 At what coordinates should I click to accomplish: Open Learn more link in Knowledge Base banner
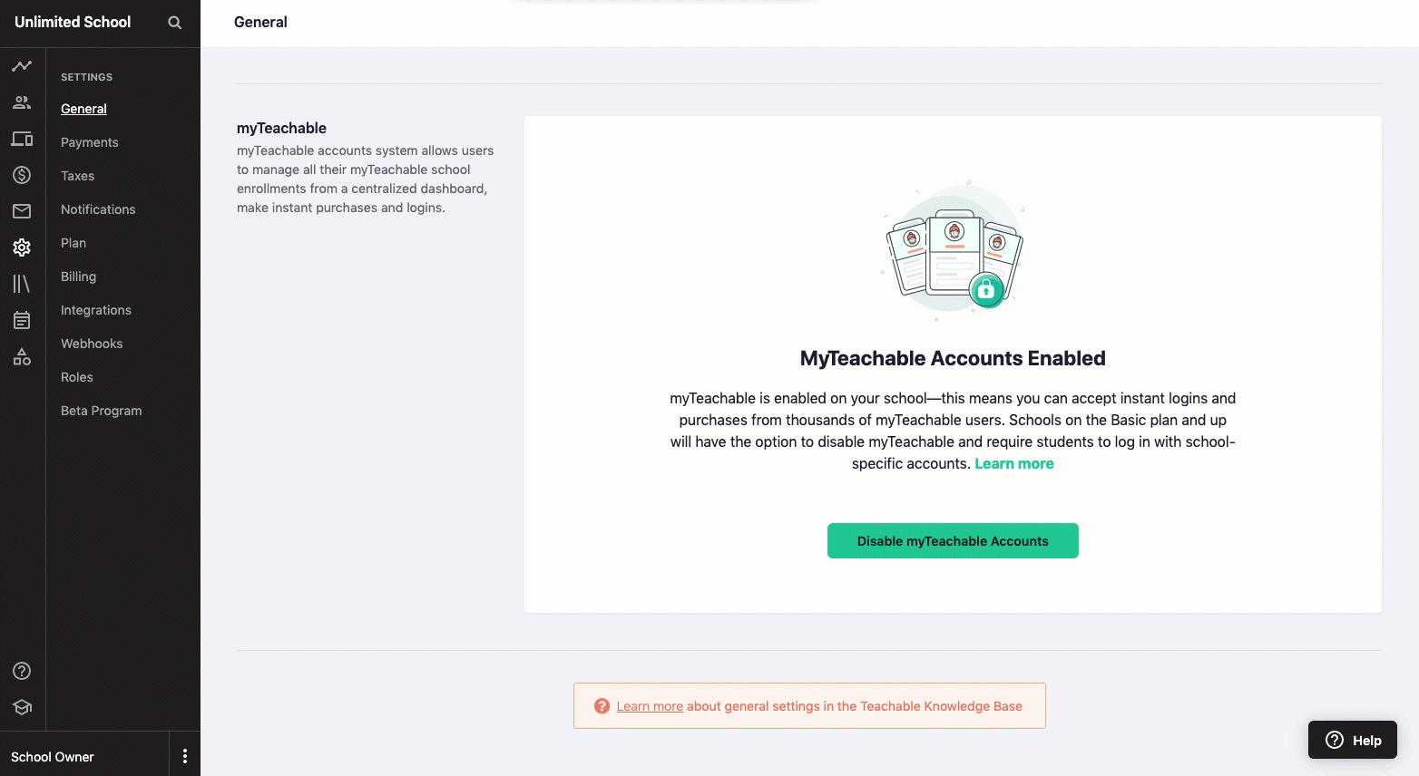[650, 706]
